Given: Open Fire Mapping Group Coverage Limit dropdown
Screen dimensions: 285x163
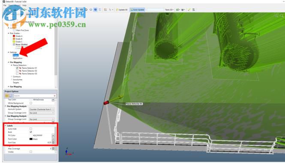Looking at the screenshot, I should coord(42,113).
